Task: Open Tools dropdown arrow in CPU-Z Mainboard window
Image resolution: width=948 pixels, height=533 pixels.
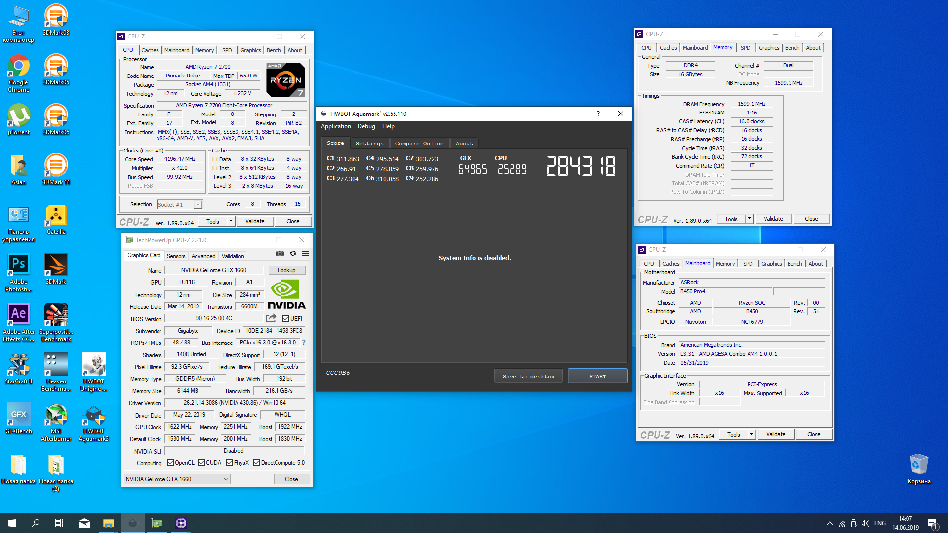Action: 751,434
